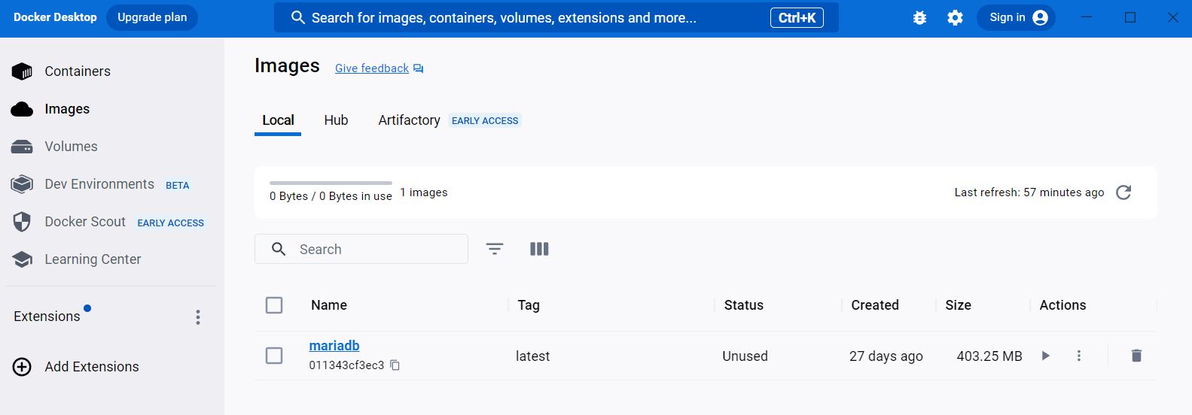This screenshot has height=415, width=1192.
Task: Sort by the Size column header
Action: [x=958, y=305]
